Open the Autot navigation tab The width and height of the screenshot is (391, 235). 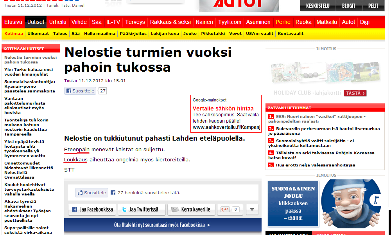tap(348, 22)
